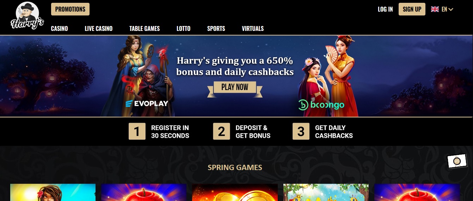Click the Promotions button

pos(70,9)
